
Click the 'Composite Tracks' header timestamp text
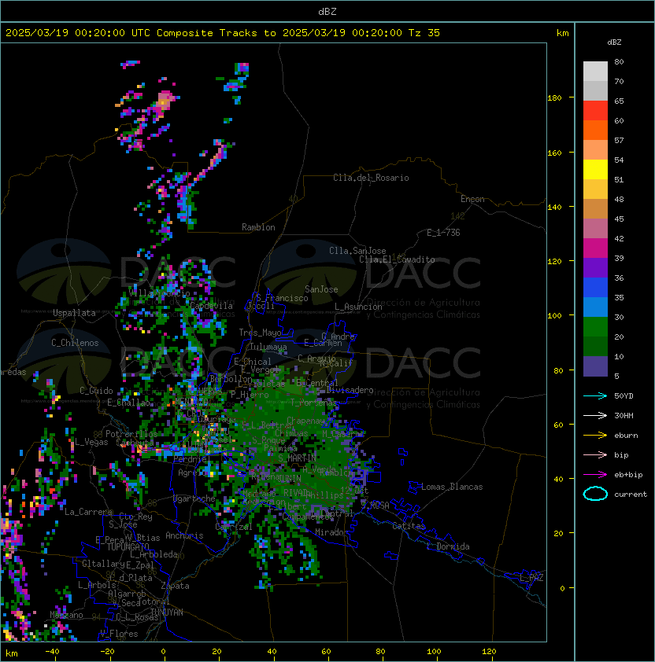tap(222, 32)
